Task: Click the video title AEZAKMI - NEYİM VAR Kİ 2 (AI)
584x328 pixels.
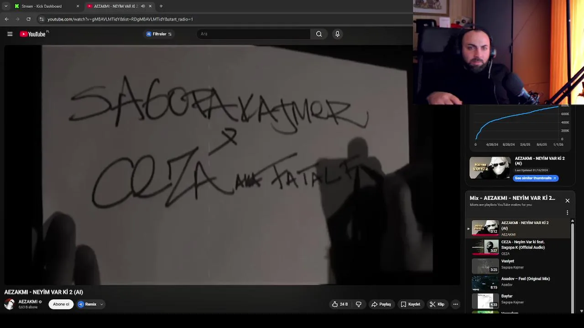Action: (x=44, y=292)
